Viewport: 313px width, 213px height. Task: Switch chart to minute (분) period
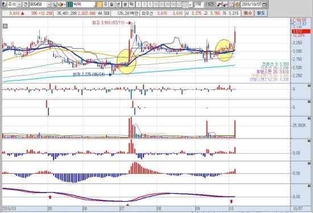[x=125, y=5]
